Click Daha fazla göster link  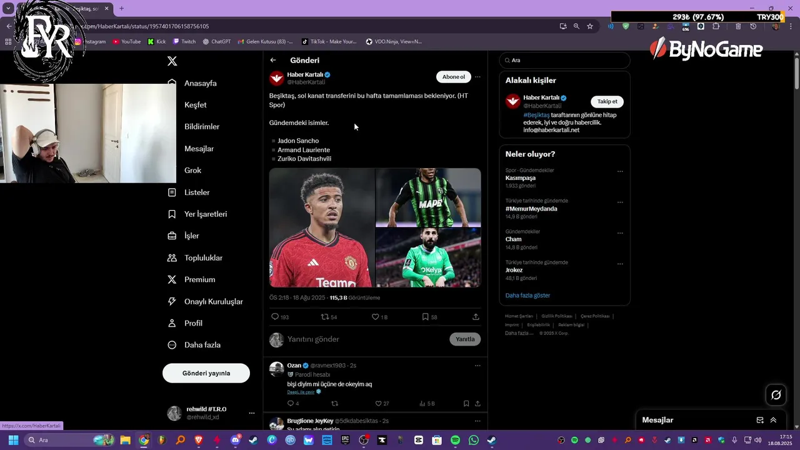pyautogui.click(x=527, y=295)
